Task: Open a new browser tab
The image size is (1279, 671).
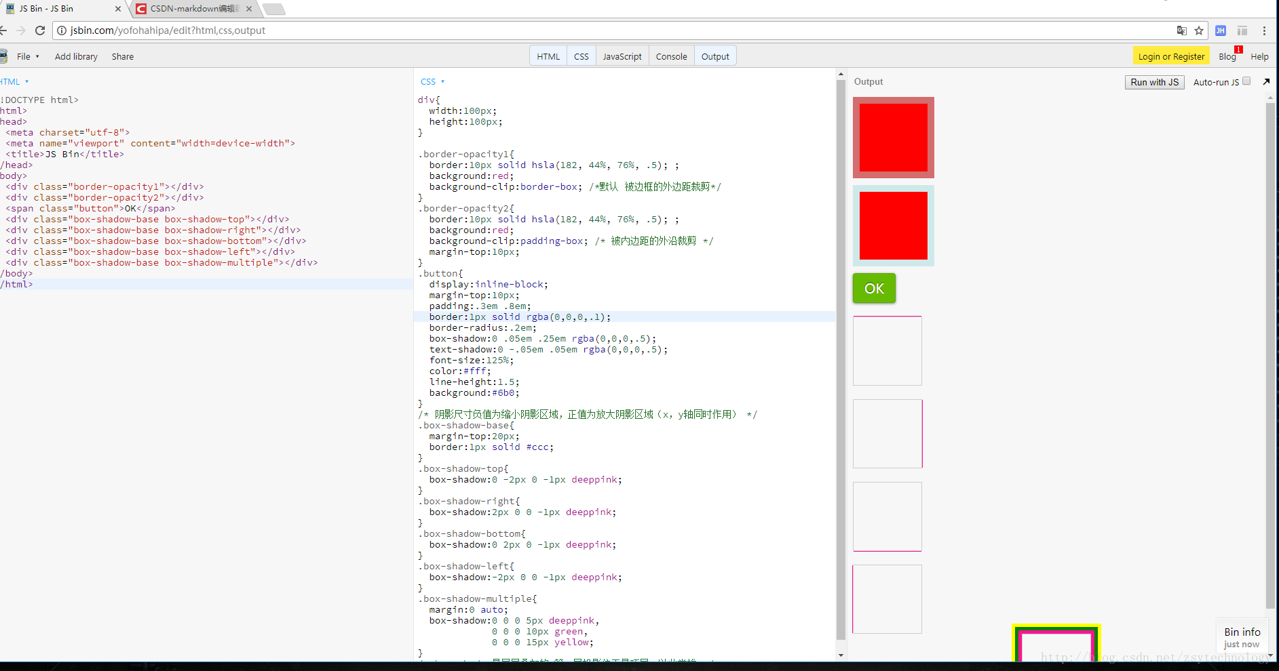Action: pos(274,9)
